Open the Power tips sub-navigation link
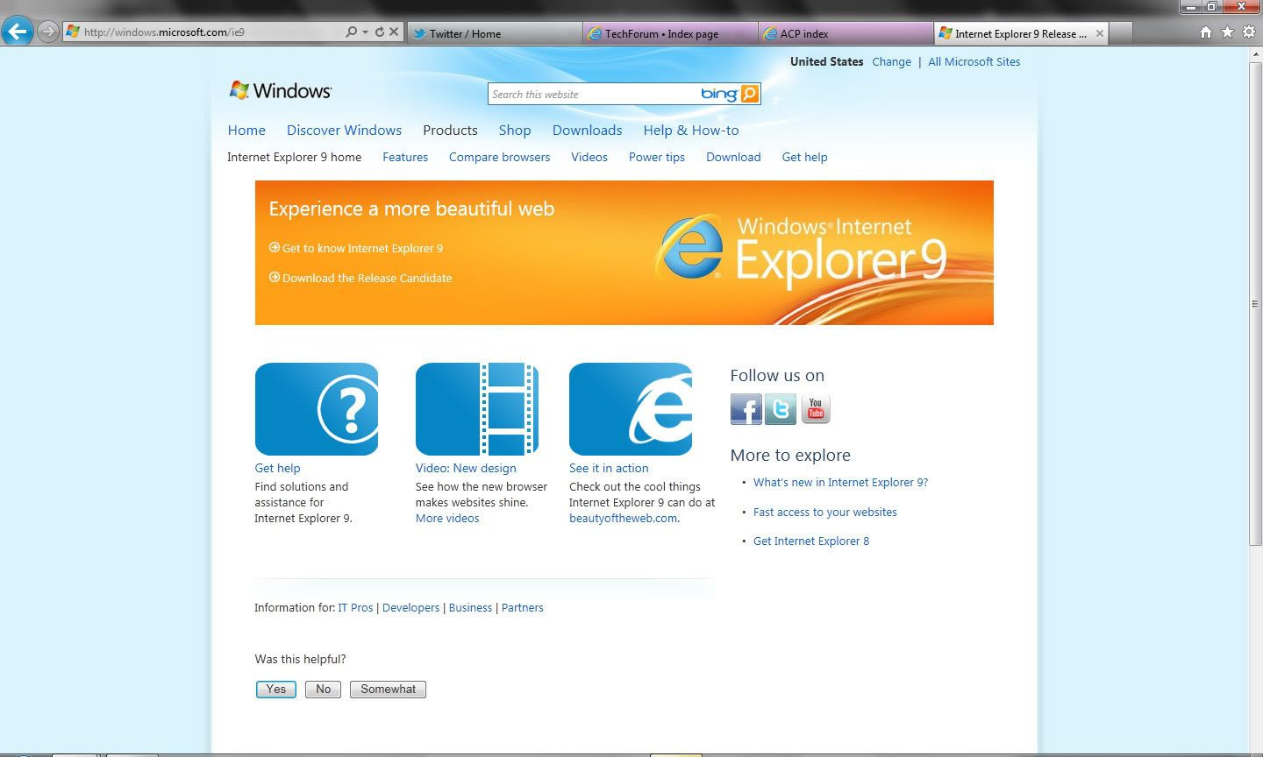This screenshot has height=757, width=1263. click(x=657, y=157)
